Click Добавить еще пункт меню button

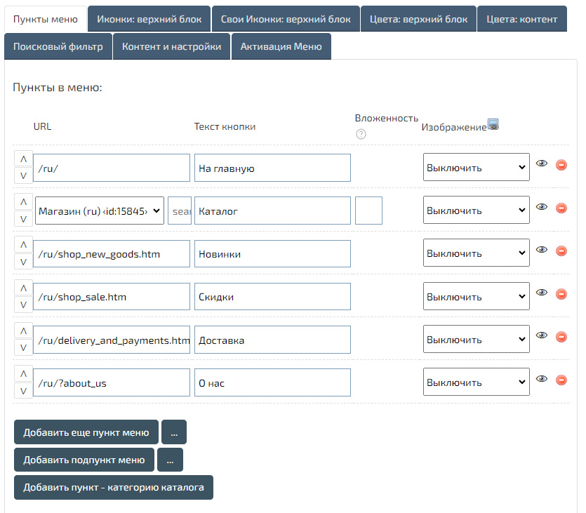tap(86, 432)
